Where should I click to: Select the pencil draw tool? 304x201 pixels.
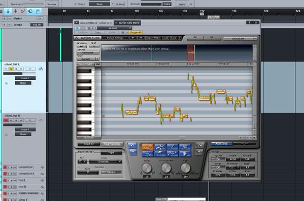coord(173,147)
